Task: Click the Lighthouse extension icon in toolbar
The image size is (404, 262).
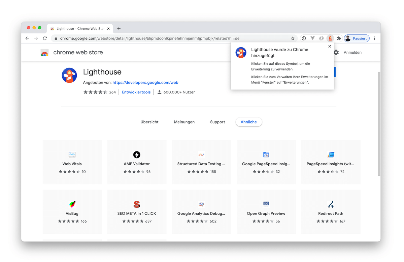Action: click(x=330, y=38)
